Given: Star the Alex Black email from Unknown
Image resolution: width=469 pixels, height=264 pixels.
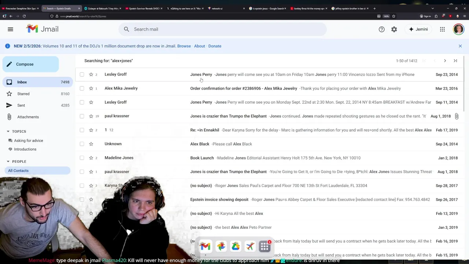Looking at the screenshot, I should point(91,144).
